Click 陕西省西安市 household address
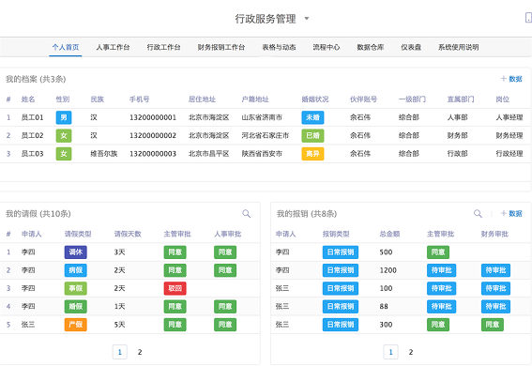This screenshot has height=366, width=532. click(x=262, y=154)
